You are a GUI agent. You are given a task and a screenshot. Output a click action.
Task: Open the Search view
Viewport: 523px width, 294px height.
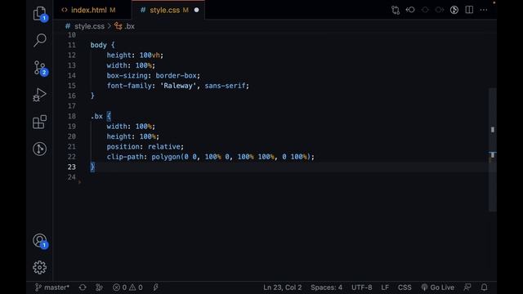click(40, 40)
